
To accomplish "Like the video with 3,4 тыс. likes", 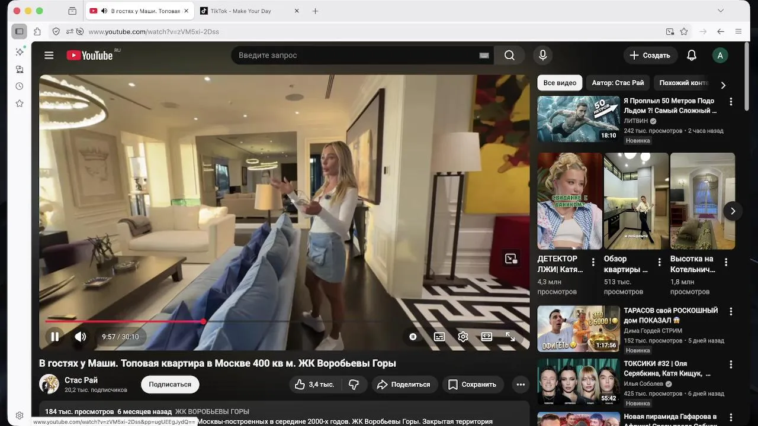I will [x=314, y=385].
